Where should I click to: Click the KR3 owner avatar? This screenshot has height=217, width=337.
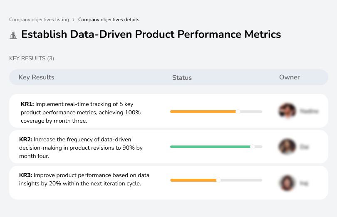(287, 183)
